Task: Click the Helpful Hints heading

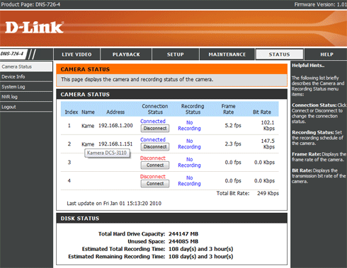Action: click(308, 66)
